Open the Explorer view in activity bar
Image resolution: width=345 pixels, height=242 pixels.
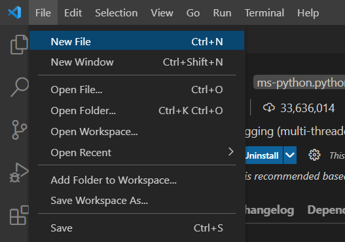pos(19,45)
